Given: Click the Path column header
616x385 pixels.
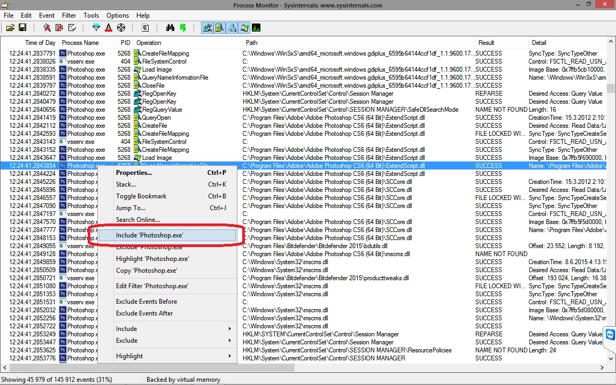Looking at the screenshot, I should (x=358, y=42).
